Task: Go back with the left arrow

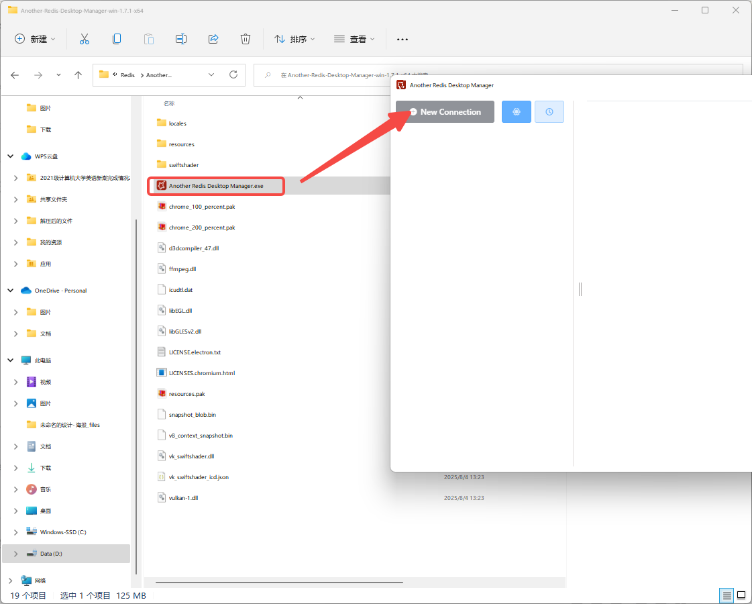Action: (15, 75)
